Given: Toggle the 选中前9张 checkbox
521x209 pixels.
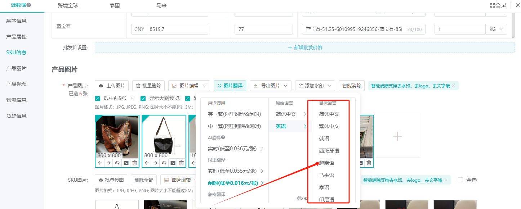Looking at the screenshot, I should click(97, 99).
